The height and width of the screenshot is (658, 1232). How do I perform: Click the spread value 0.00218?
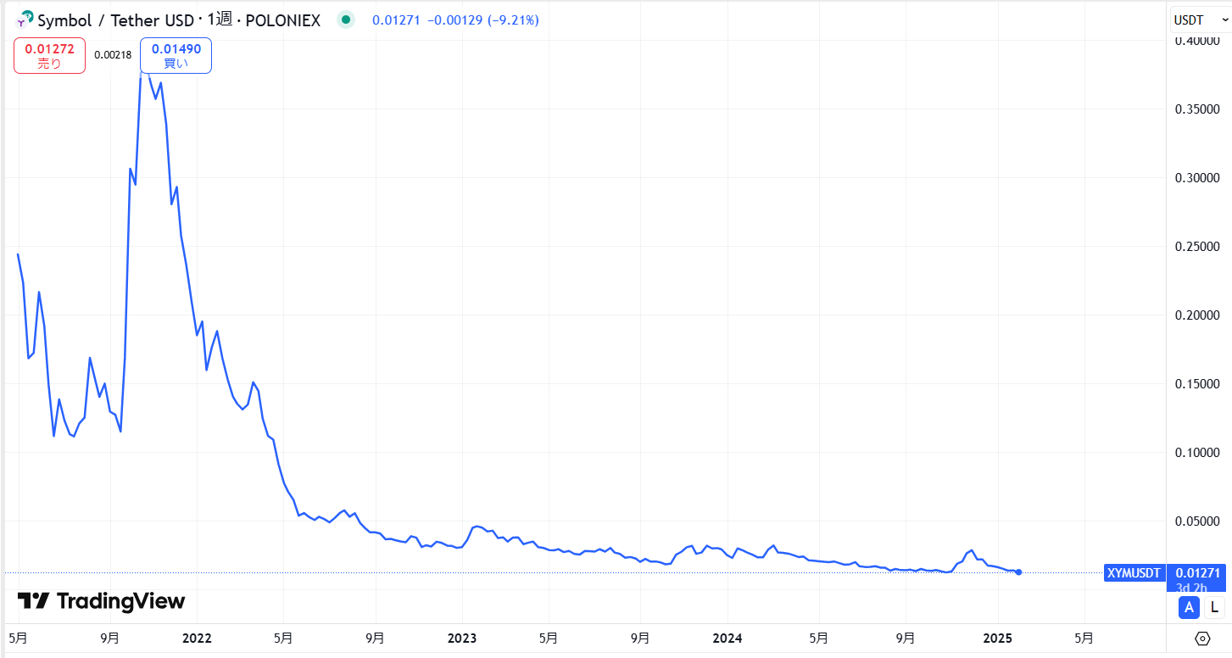[x=113, y=54]
